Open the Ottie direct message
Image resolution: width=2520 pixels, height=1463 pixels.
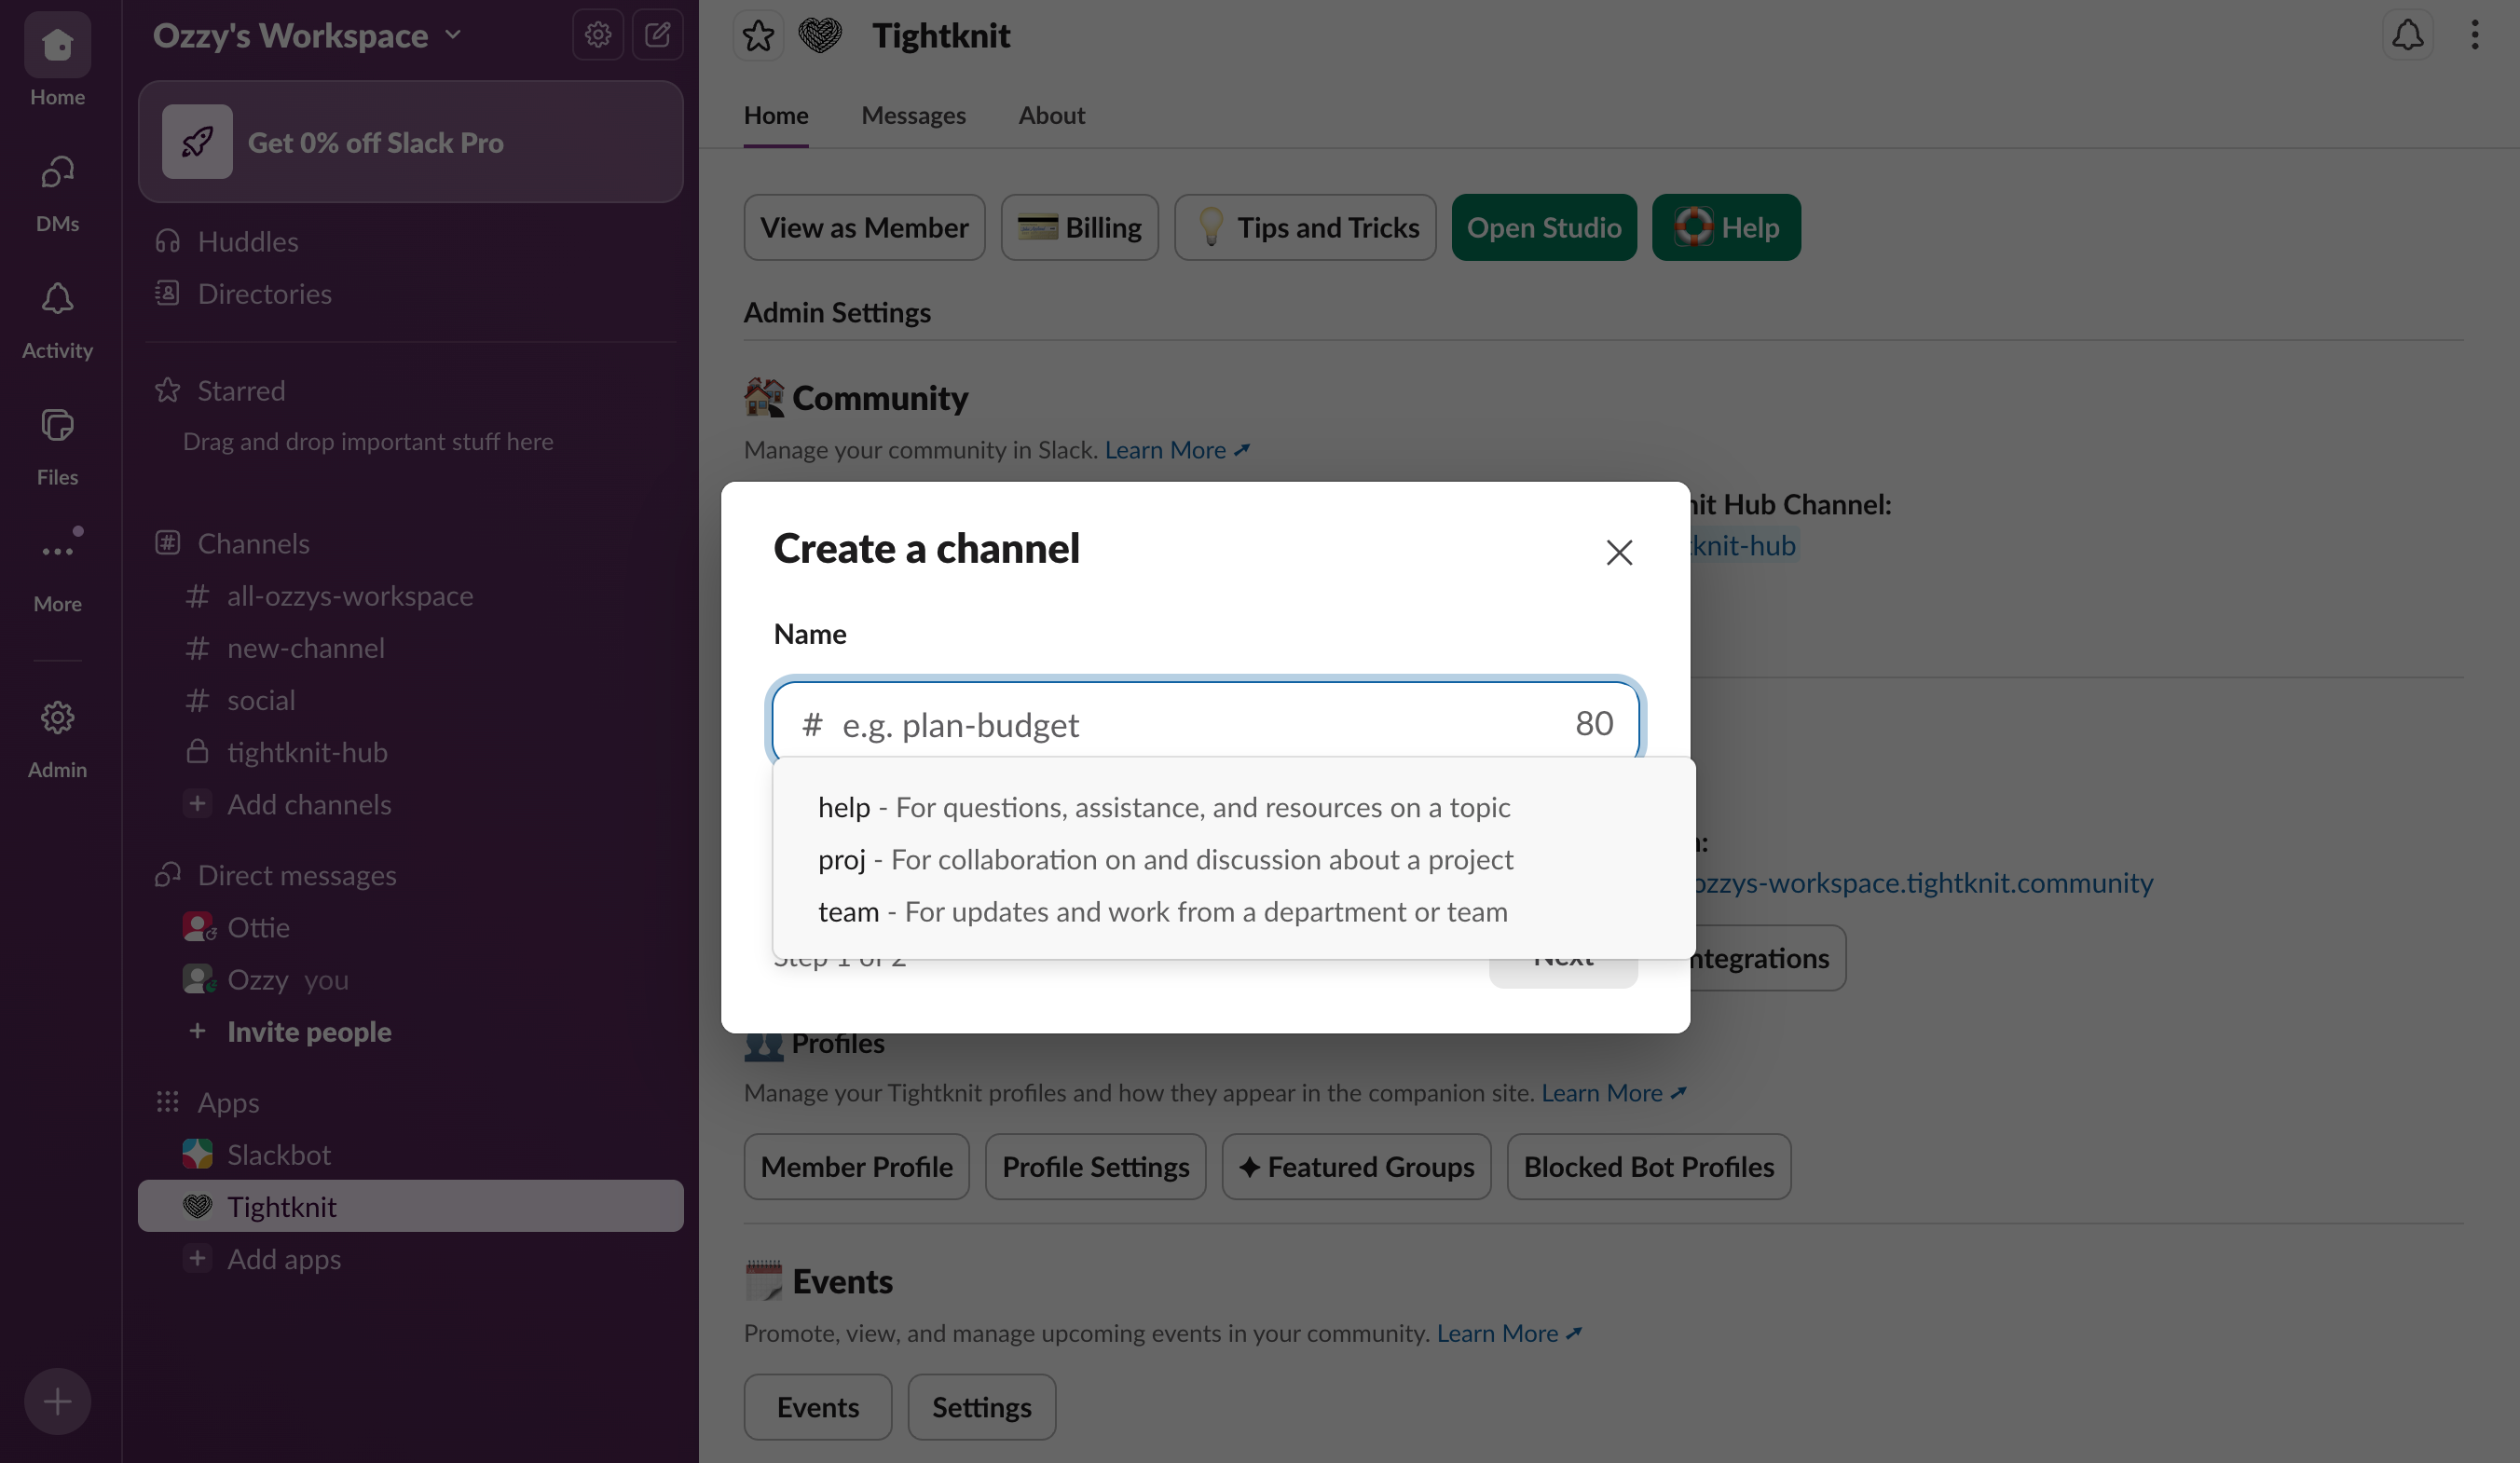(x=410, y=927)
